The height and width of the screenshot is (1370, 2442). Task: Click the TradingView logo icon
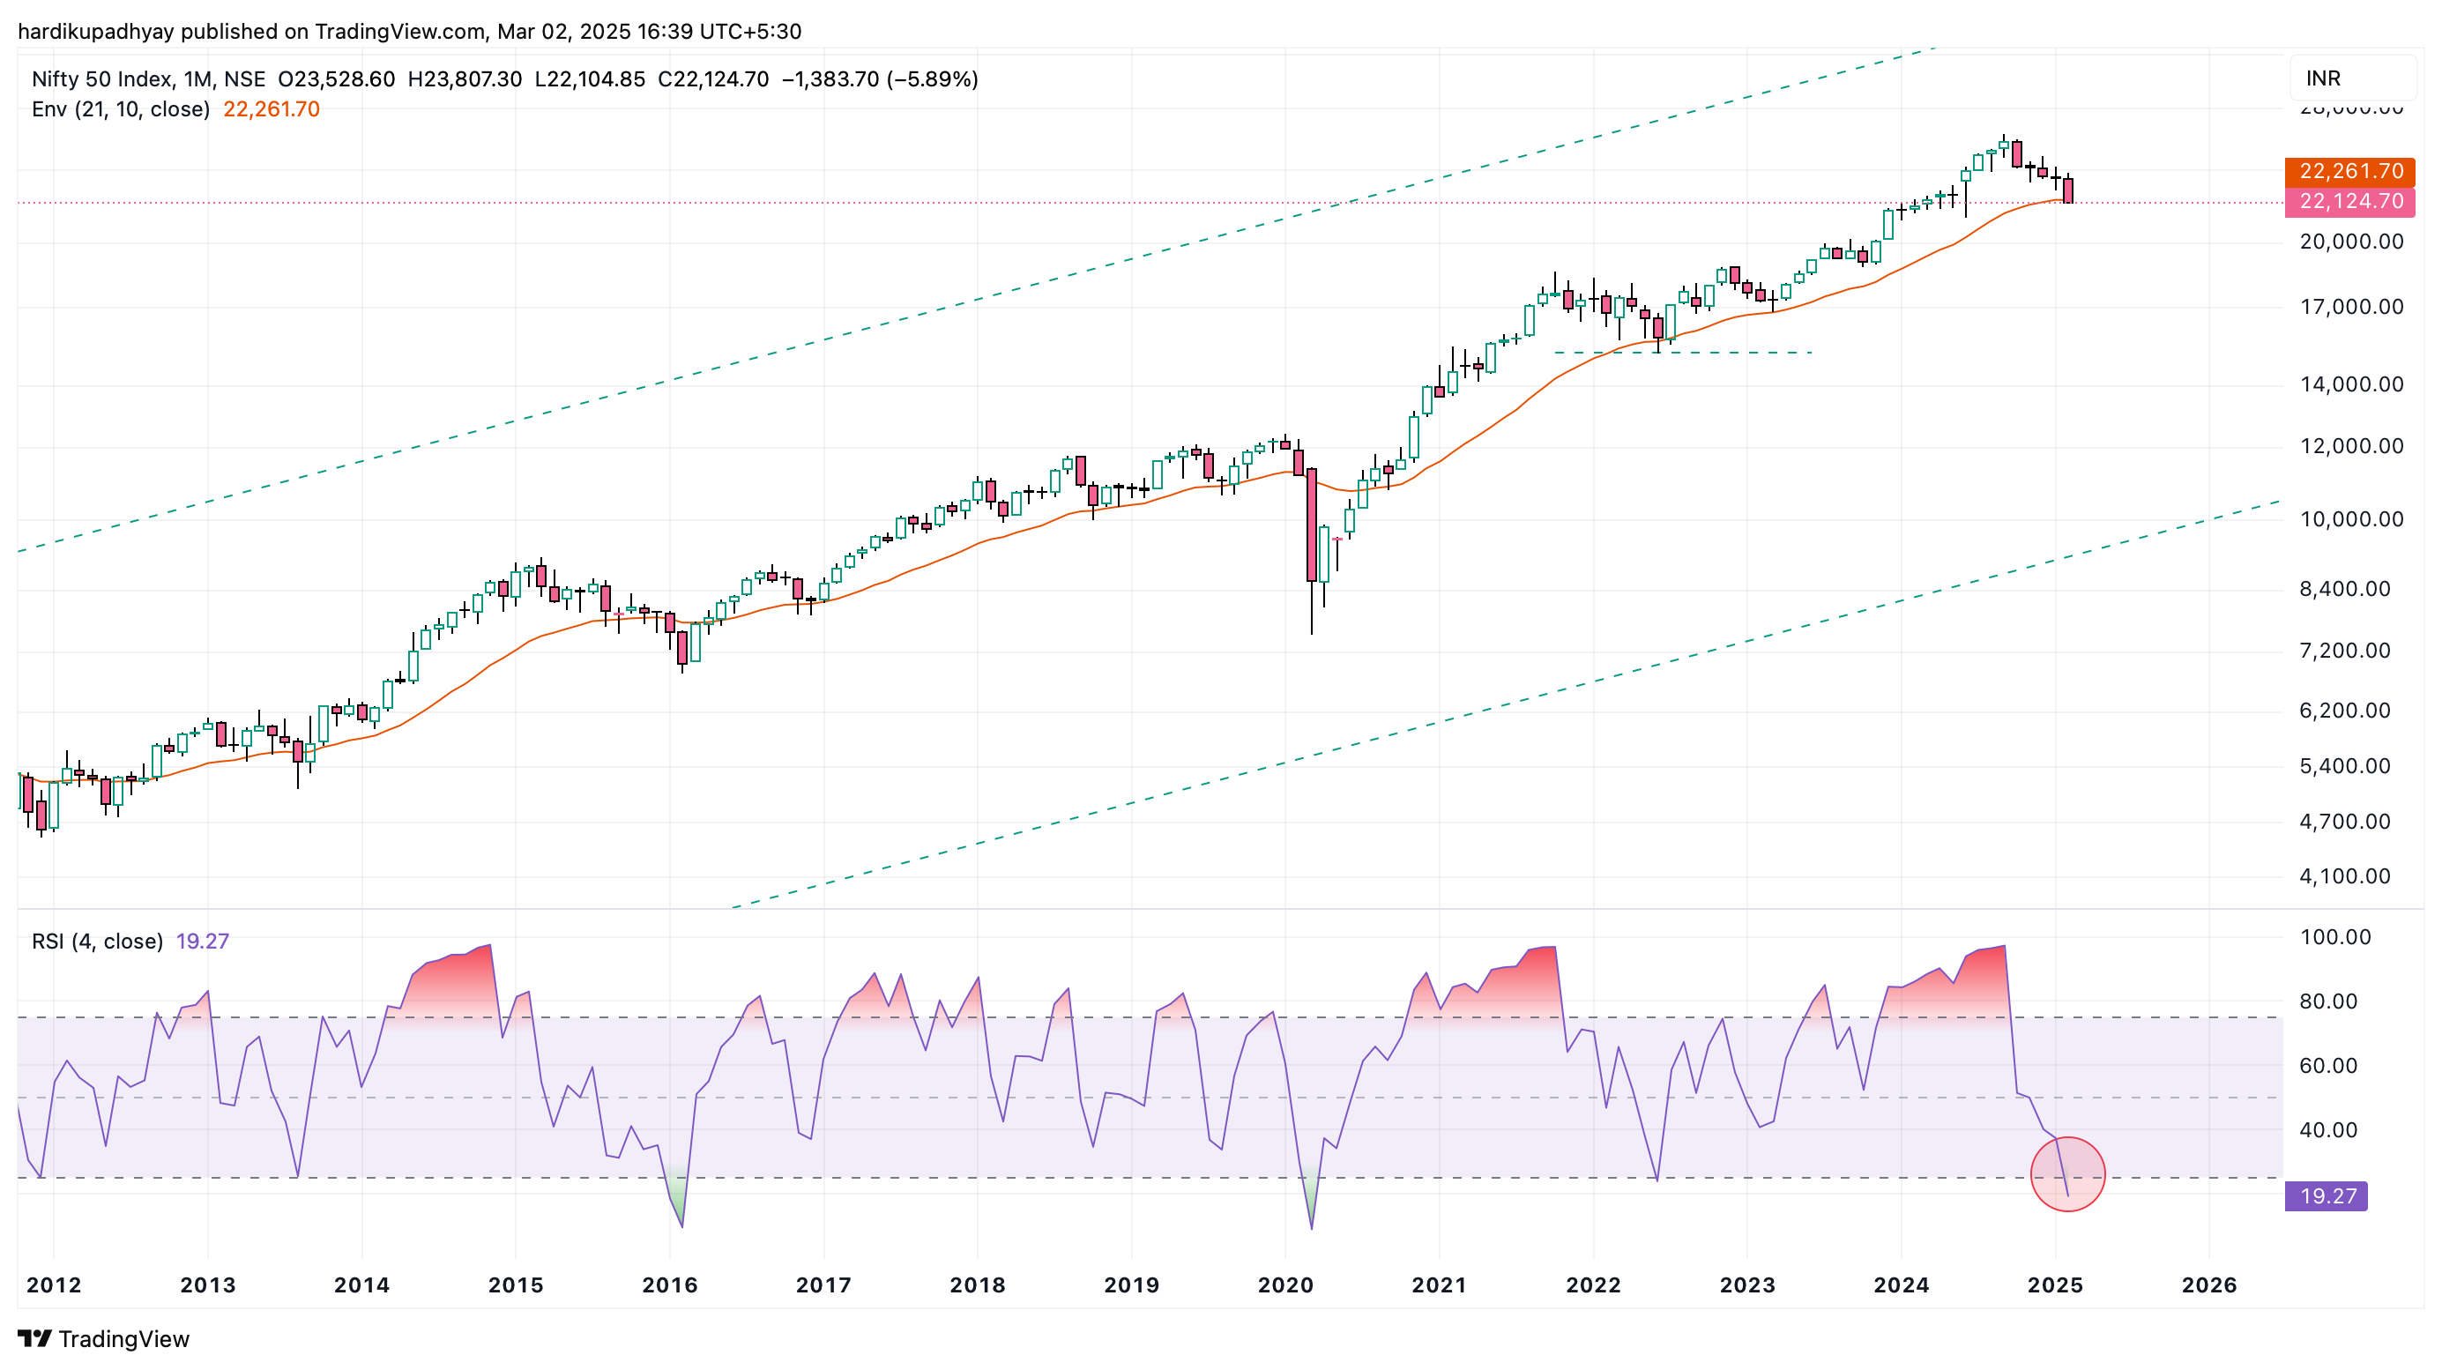point(34,1337)
